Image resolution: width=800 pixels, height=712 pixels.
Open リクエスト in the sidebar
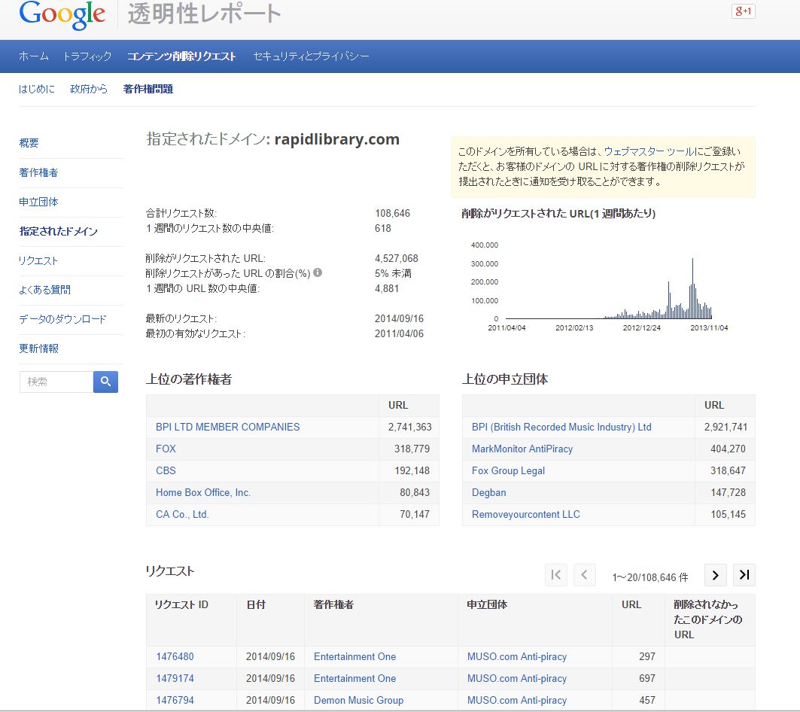38,261
